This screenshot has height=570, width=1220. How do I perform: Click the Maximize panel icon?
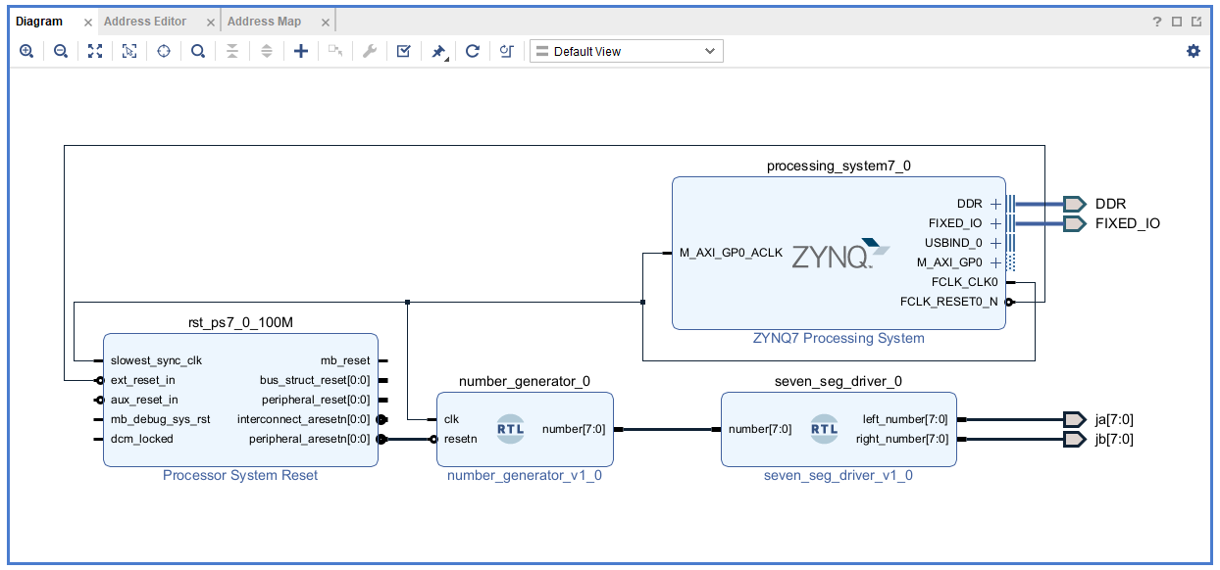pyautogui.click(x=1178, y=22)
